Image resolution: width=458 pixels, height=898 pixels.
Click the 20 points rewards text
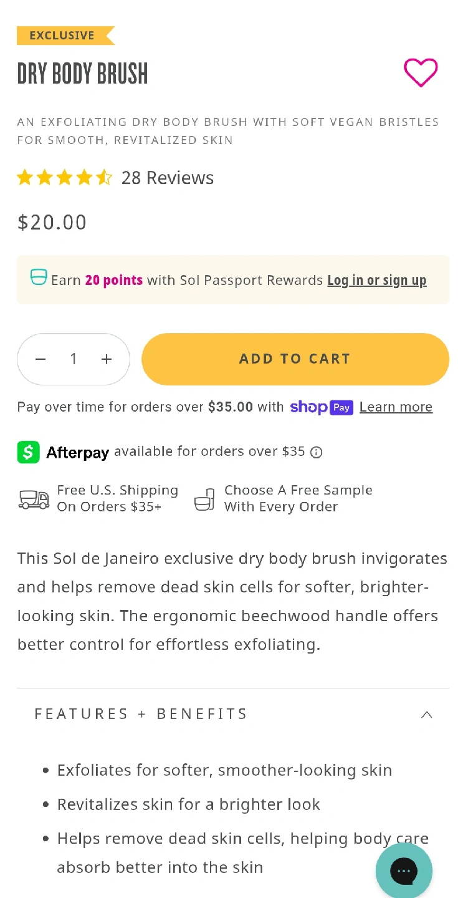[113, 281]
